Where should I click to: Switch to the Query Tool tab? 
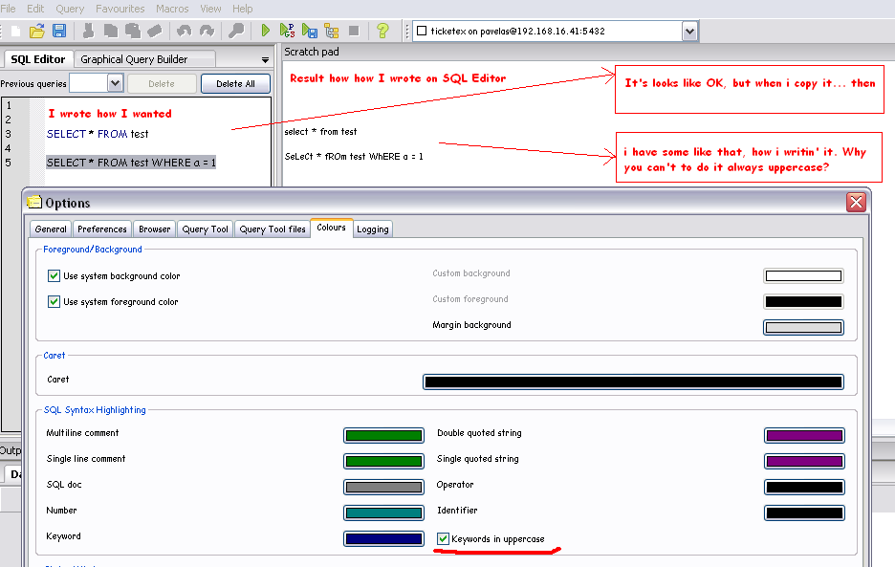pyautogui.click(x=205, y=229)
